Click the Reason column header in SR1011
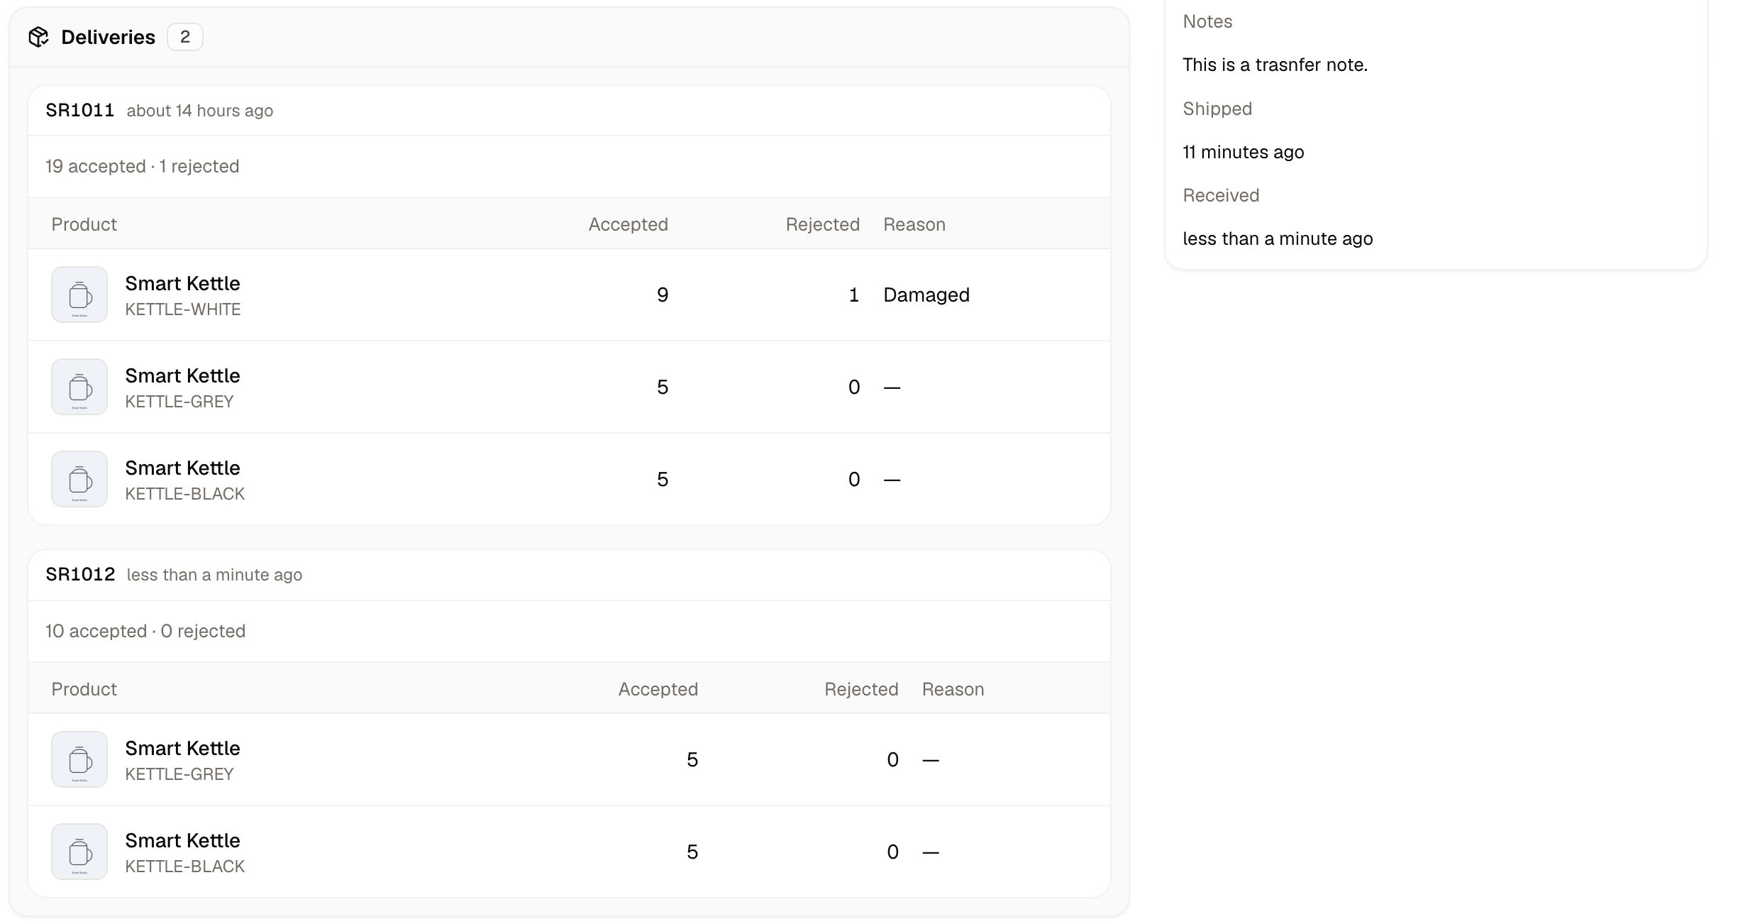 click(x=914, y=224)
